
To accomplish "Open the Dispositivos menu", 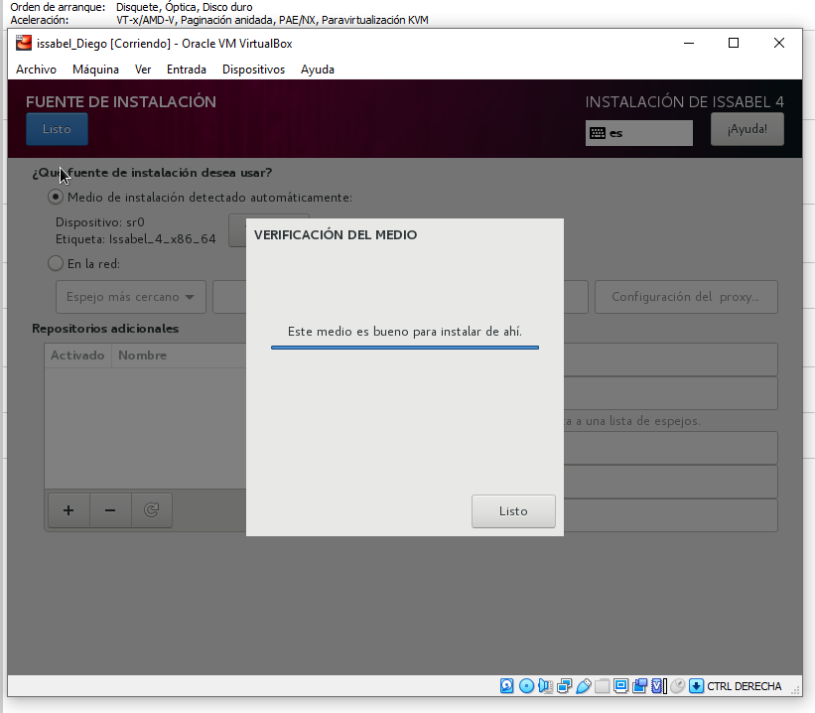I will coord(254,70).
